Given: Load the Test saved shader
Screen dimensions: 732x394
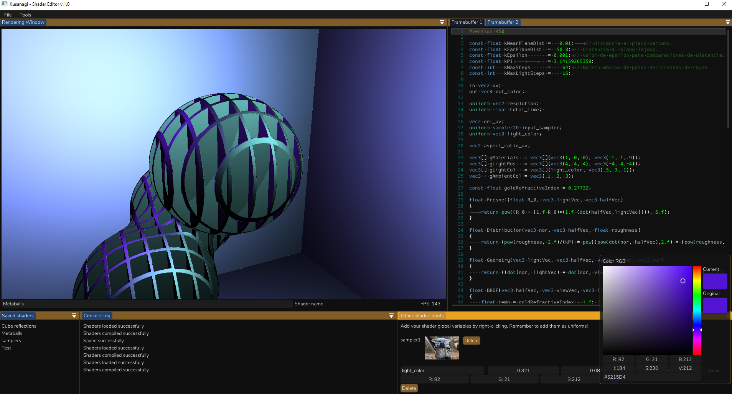Looking at the screenshot, I should point(6,348).
